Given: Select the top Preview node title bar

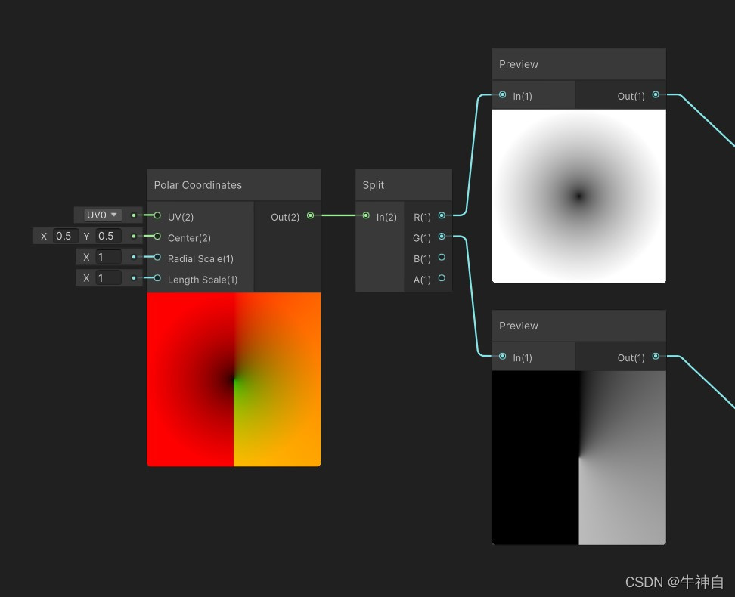Looking at the screenshot, I should 579,64.
